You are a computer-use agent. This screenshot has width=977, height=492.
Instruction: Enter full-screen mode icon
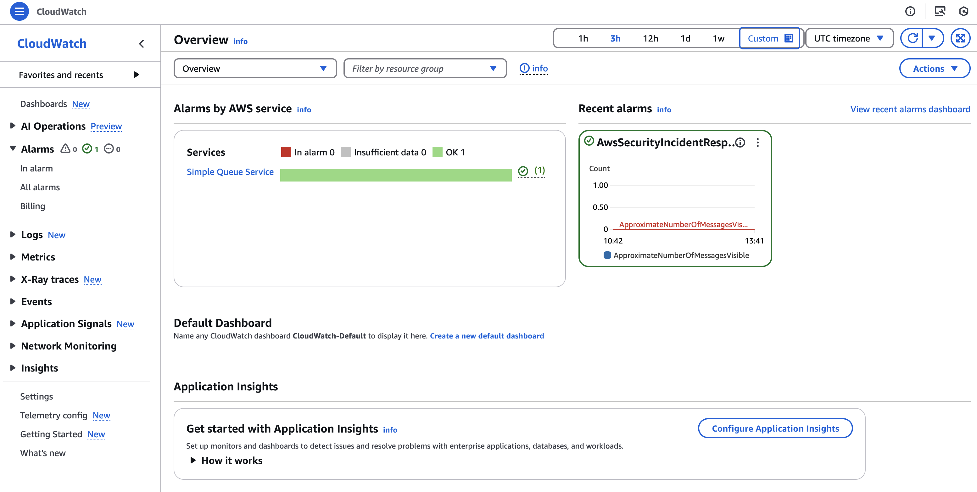pyautogui.click(x=960, y=38)
